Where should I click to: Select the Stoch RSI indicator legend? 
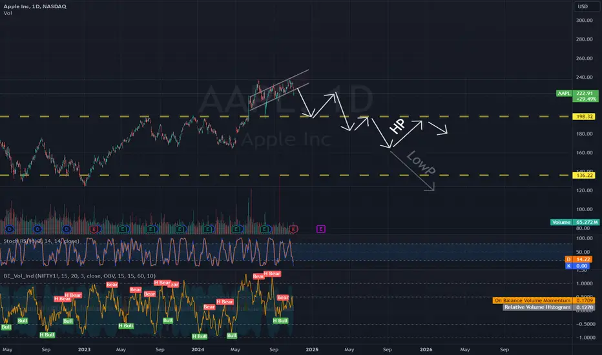click(41, 241)
